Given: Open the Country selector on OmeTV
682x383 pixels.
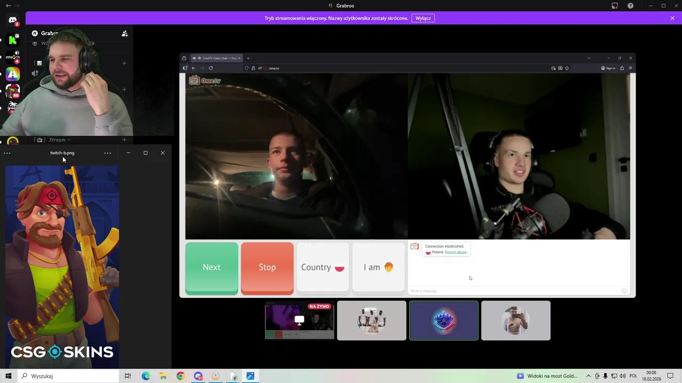Looking at the screenshot, I should tap(323, 268).
